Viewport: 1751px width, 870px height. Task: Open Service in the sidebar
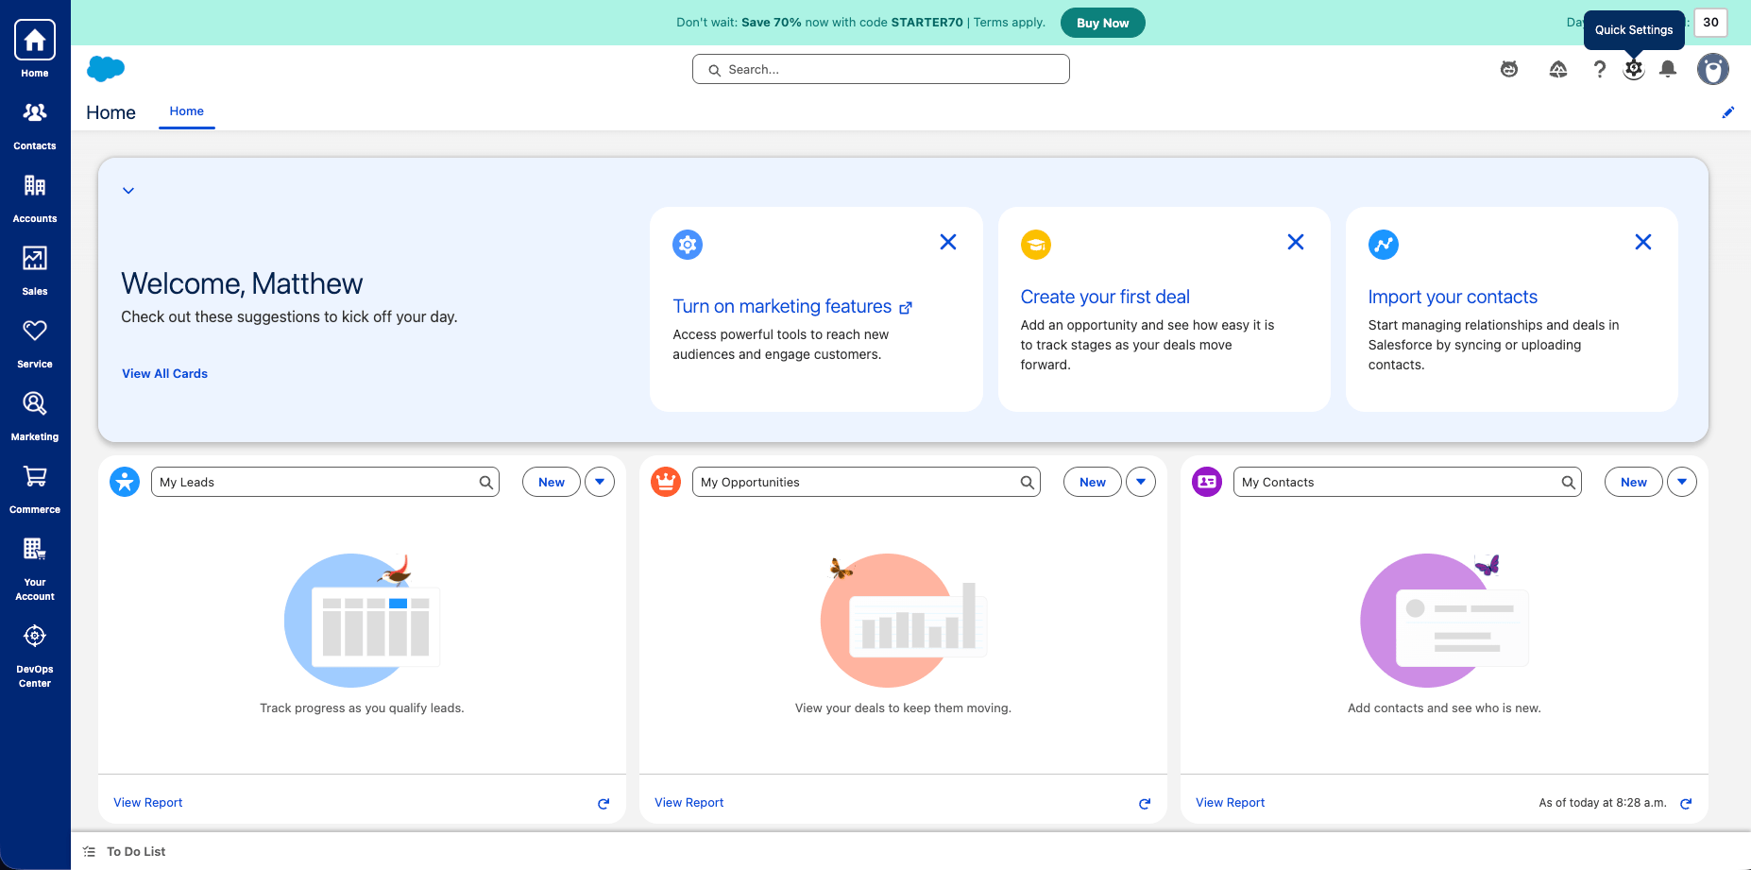tap(35, 344)
